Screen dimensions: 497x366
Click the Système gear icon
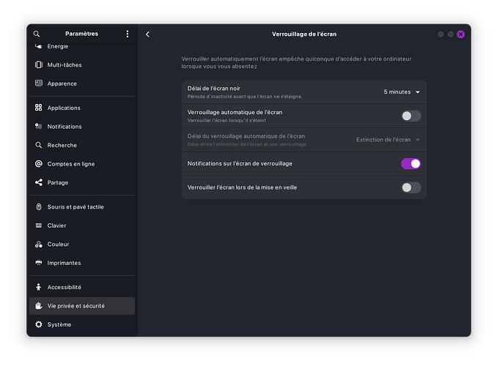point(39,324)
